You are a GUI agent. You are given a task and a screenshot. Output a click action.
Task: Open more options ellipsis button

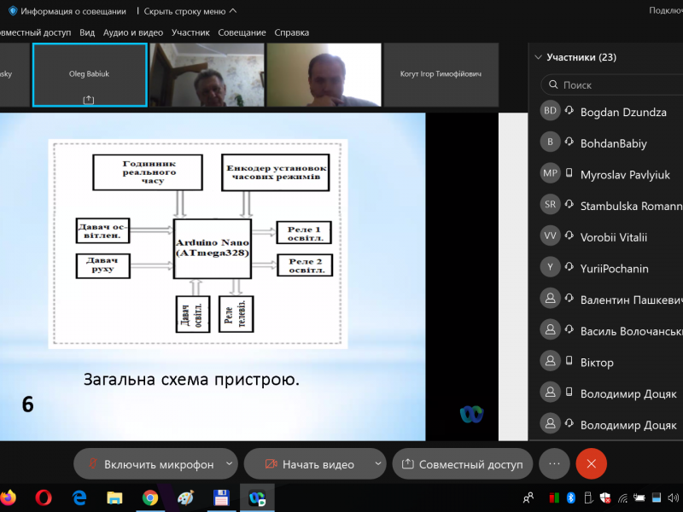[554, 463]
